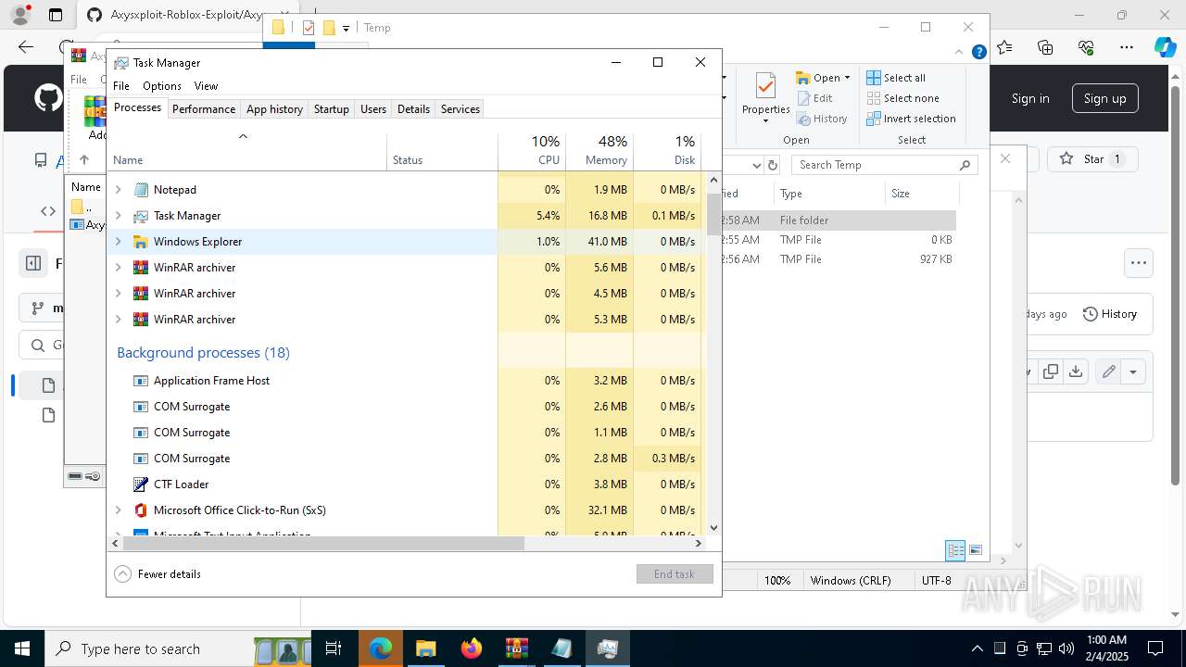Click the volume icon in system tray
This screenshot has width=1186, height=667.
(1066, 648)
